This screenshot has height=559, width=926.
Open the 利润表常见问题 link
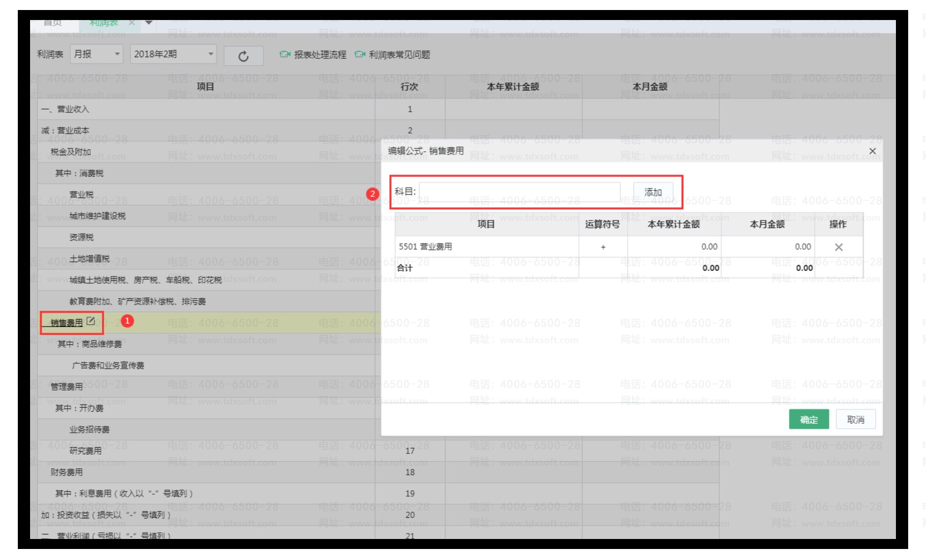pos(399,55)
